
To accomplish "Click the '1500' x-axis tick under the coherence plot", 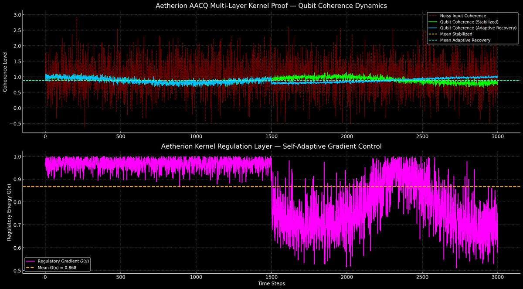I will 272,136.
